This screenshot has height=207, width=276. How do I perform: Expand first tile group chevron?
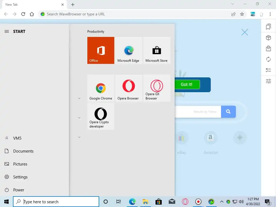point(79,98)
